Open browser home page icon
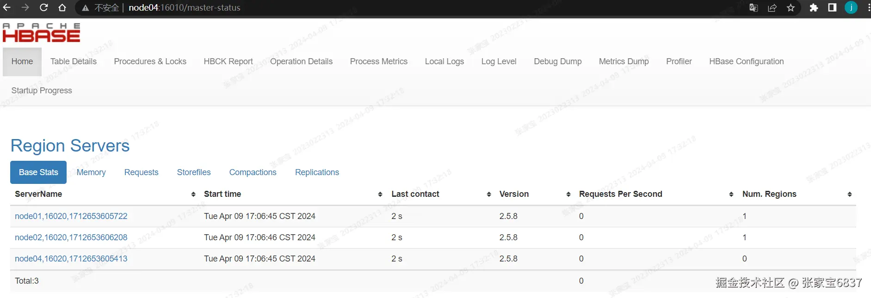The width and height of the screenshot is (871, 298). pos(62,7)
